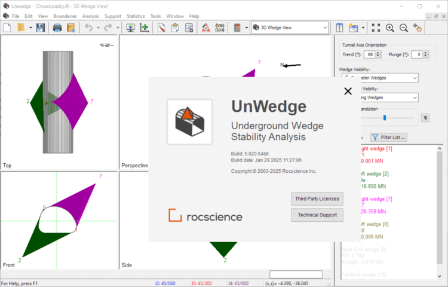
Task: Click the Undo arrow icon
Action: pos(88,28)
